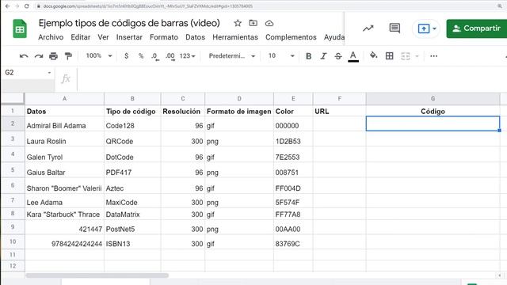Select row 5 header
The image size is (507, 285).
click(x=13, y=170)
